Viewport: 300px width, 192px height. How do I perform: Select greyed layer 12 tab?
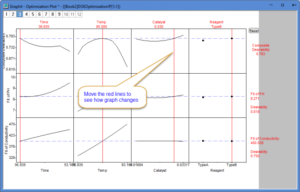[x=79, y=14]
